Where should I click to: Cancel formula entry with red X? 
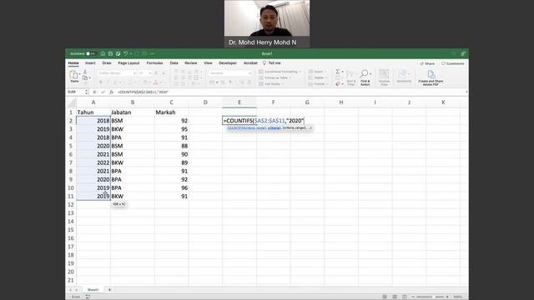pyautogui.click(x=94, y=92)
